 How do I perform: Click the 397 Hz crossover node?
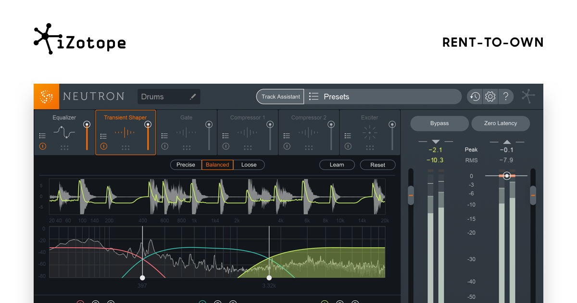click(x=142, y=278)
